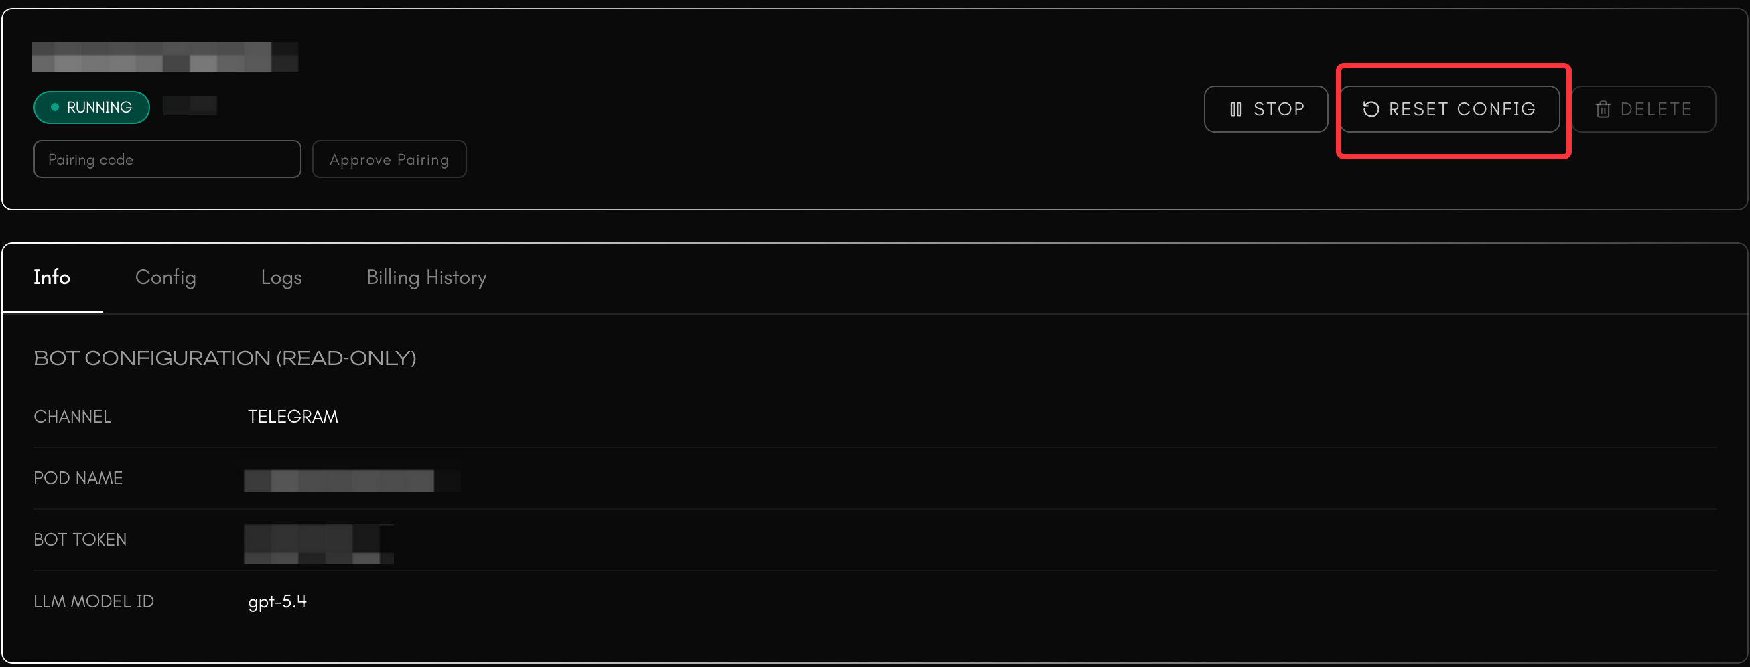
Task: Select the TELEGRAM channel value
Action: coord(293,417)
